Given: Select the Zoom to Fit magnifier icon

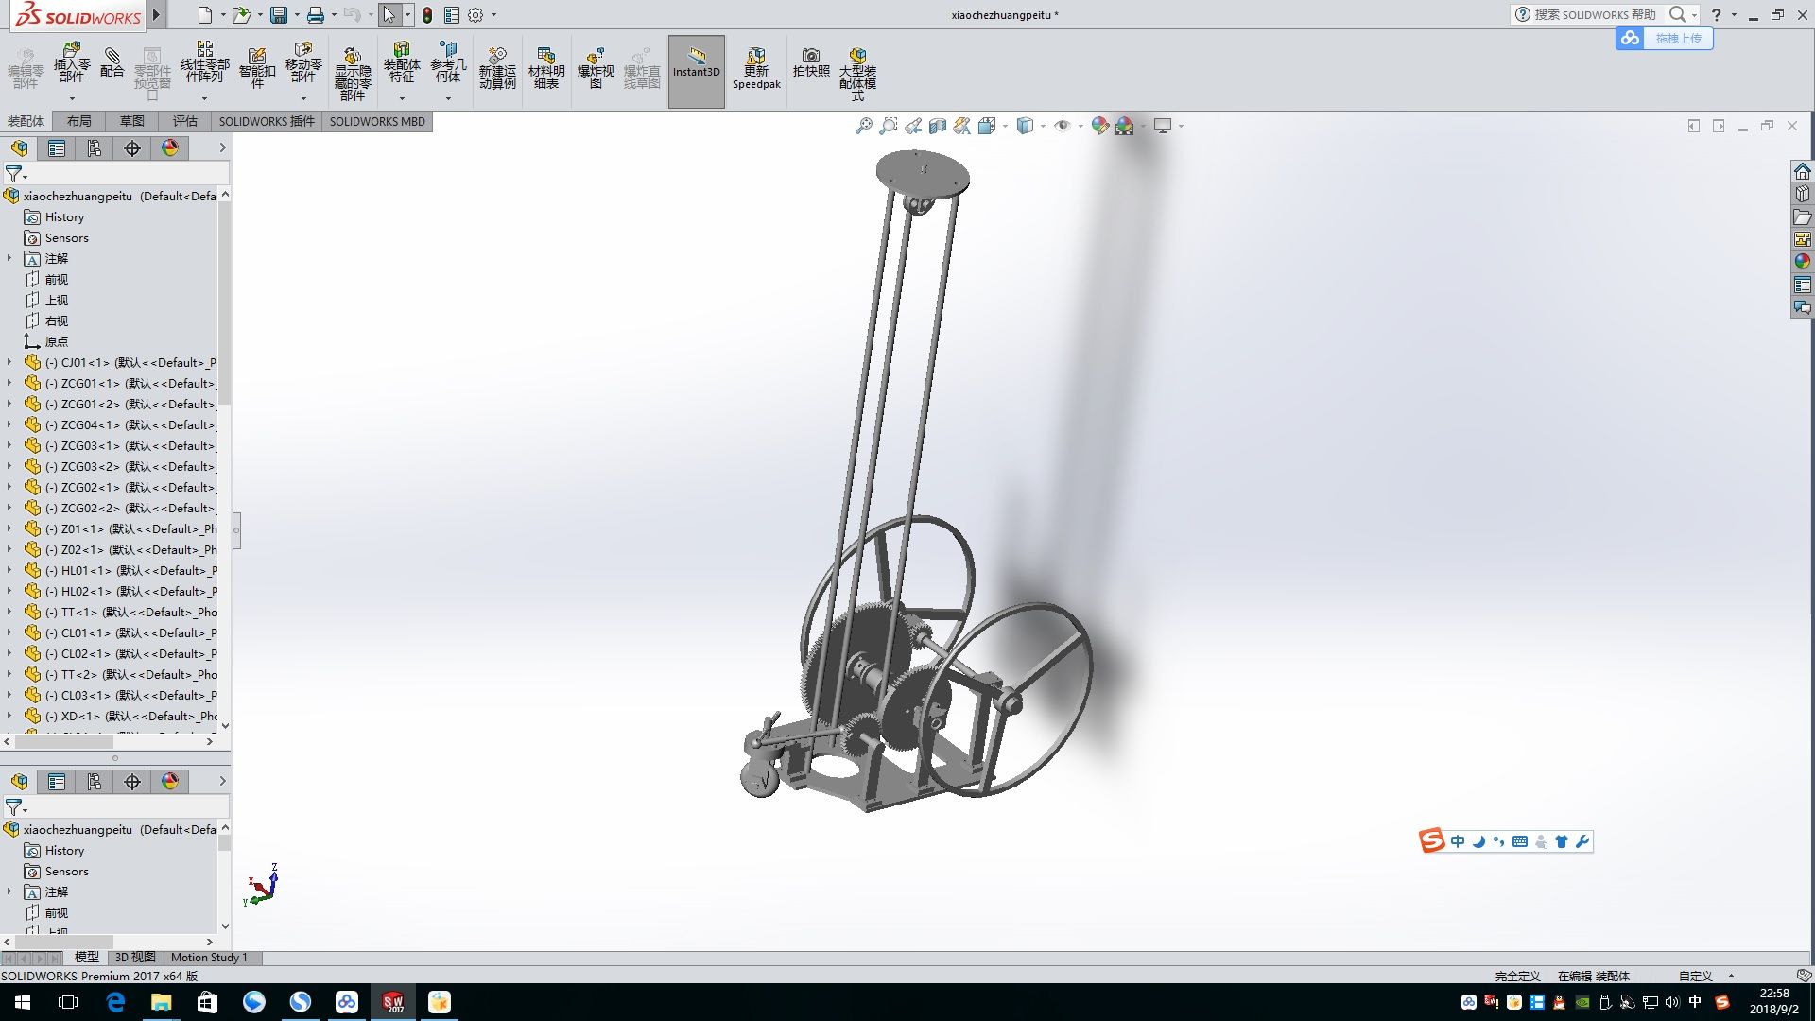Looking at the screenshot, I should pos(863,126).
